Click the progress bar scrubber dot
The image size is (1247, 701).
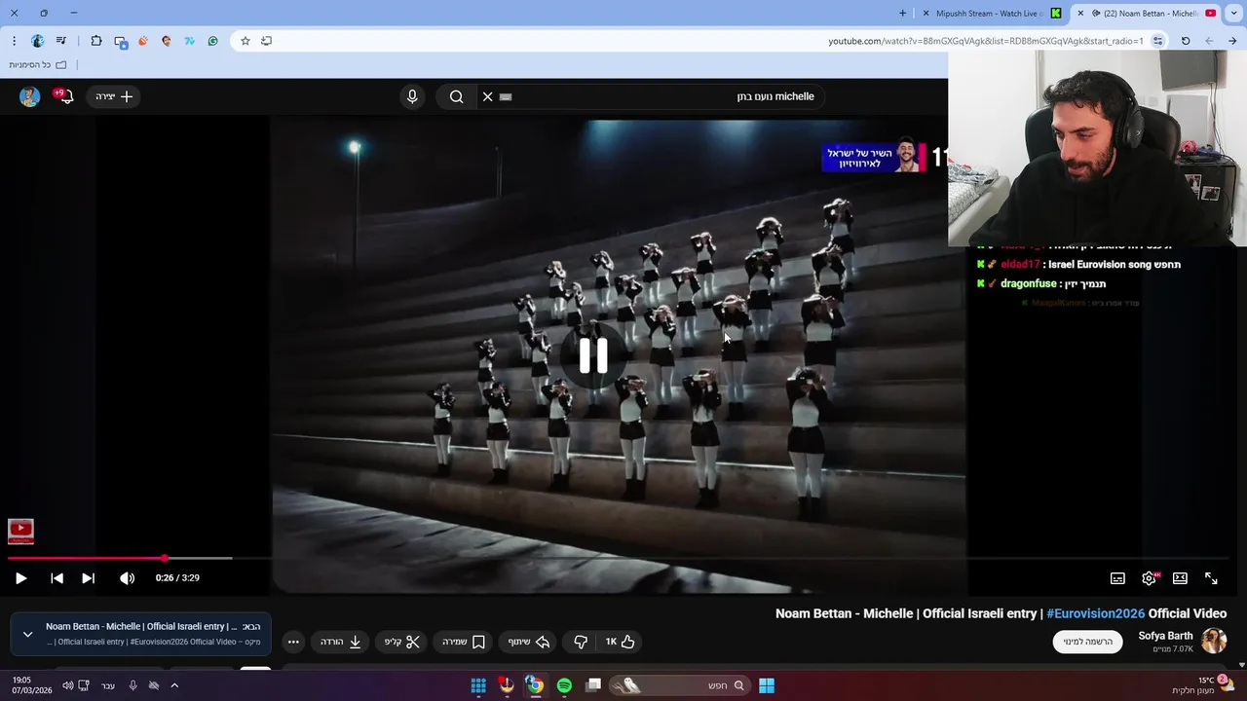(165, 558)
